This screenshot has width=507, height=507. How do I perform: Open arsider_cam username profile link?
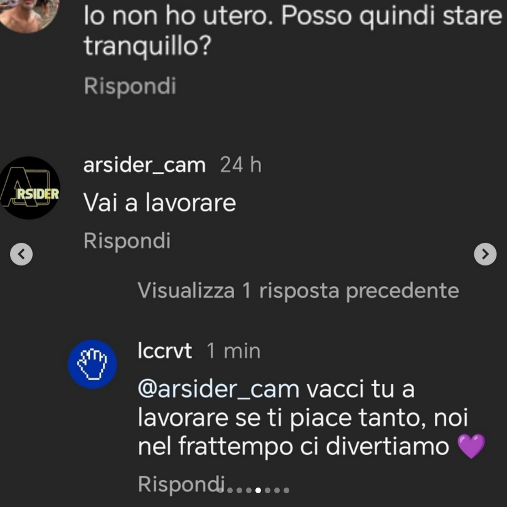tap(144, 165)
